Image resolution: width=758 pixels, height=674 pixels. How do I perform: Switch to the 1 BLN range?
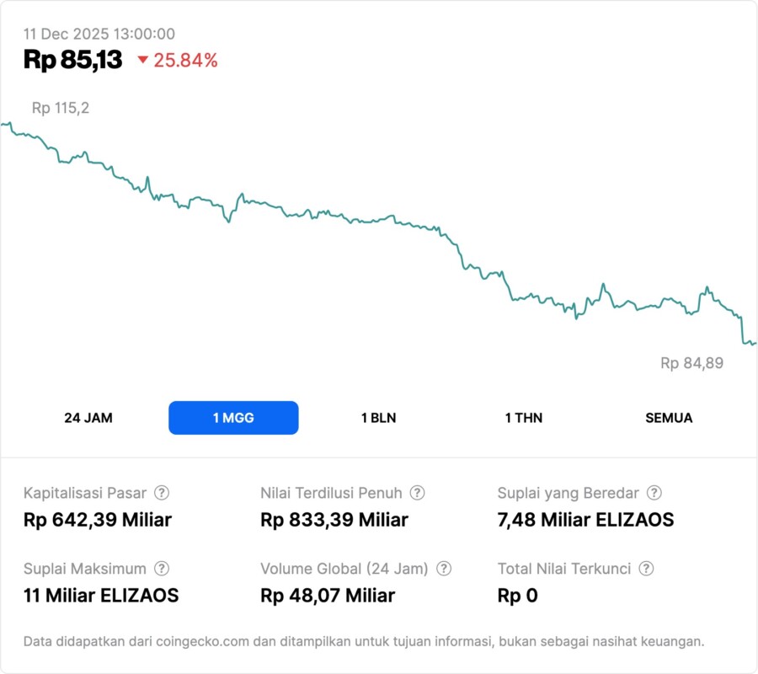click(x=378, y=418)
